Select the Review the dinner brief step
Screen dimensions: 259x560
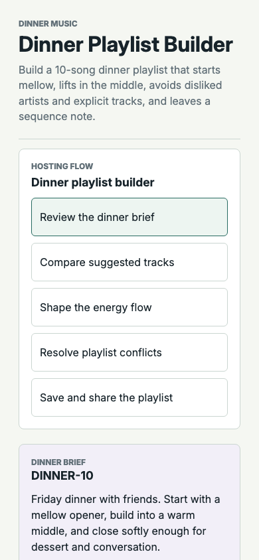pyautogui.click(x=129, y=217)
